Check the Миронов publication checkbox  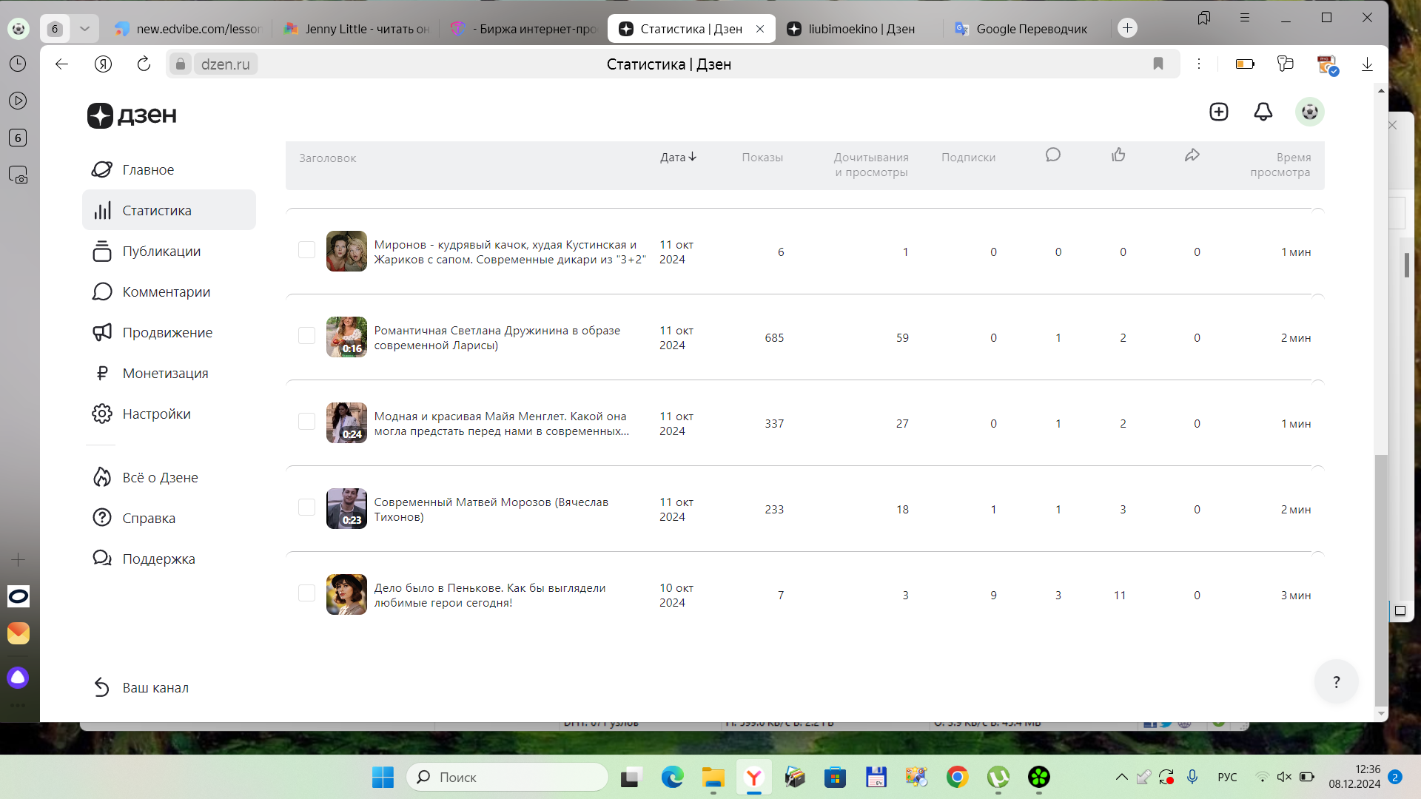306,250
